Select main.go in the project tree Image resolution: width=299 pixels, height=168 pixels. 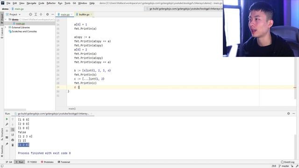point(20,23)
